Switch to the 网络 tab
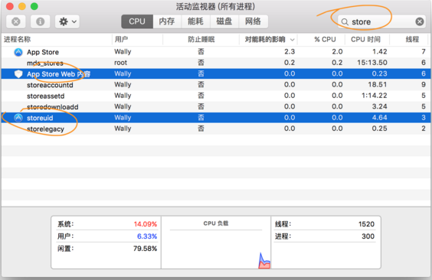This screenshot has height=280, width=432. (254, 21)
